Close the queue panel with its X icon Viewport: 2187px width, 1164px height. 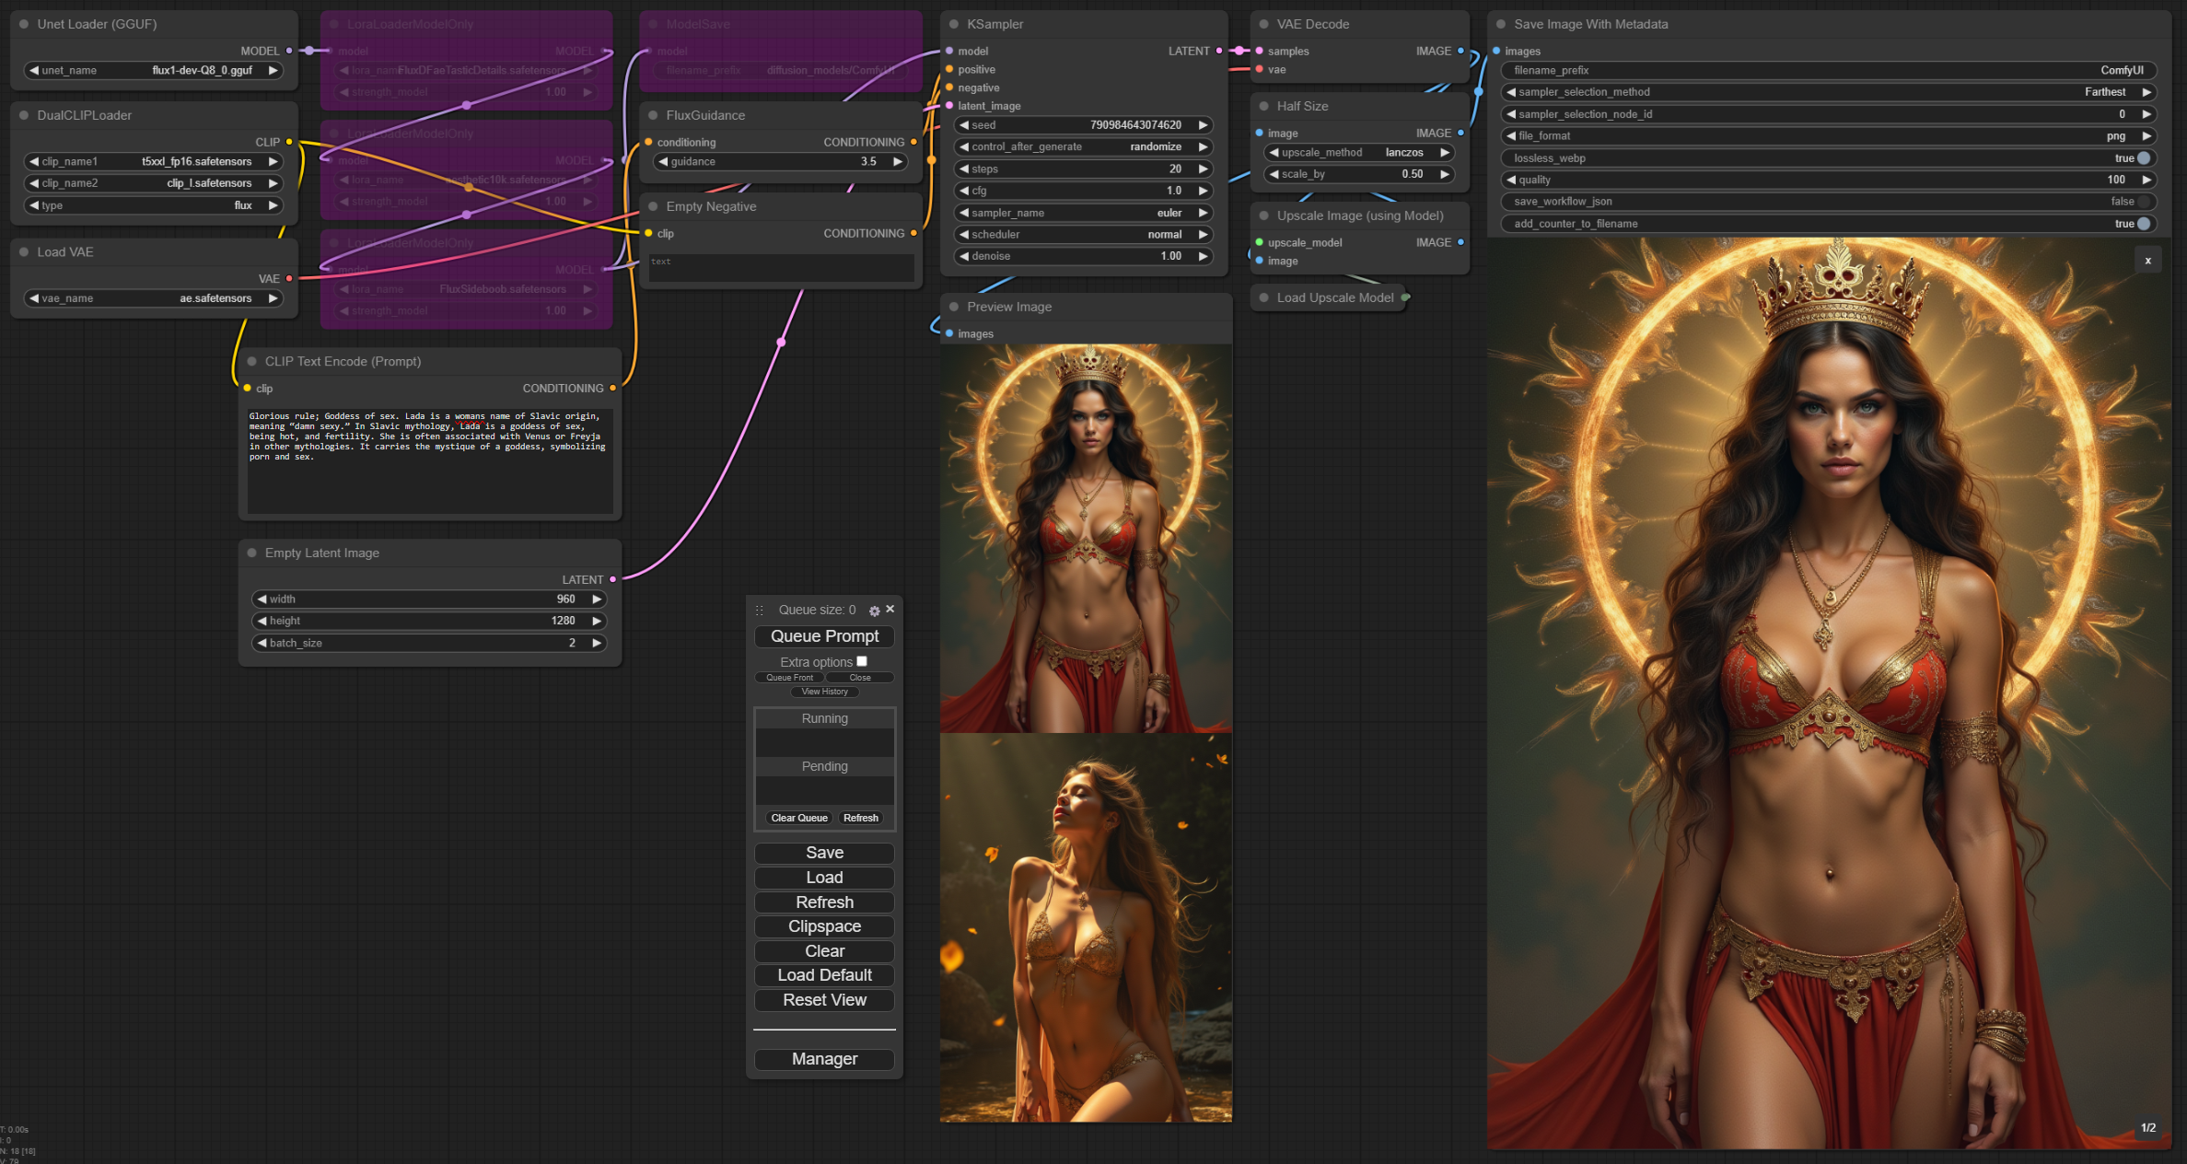890,609
